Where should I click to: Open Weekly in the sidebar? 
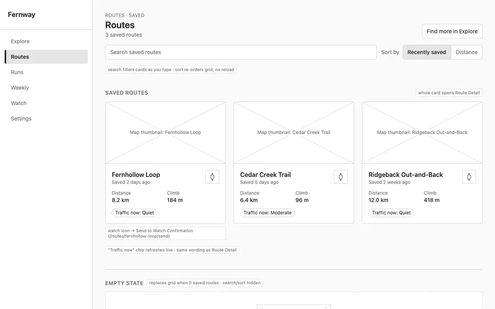[x=46, y=88]
